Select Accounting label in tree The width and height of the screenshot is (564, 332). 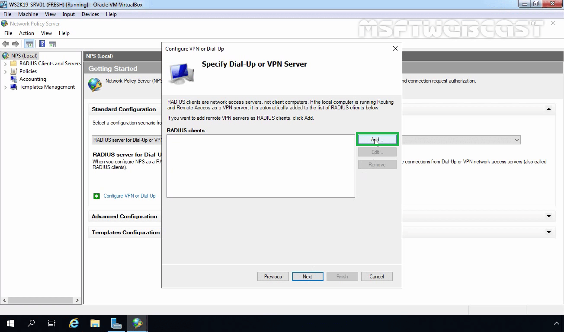[x=33, y=79]
